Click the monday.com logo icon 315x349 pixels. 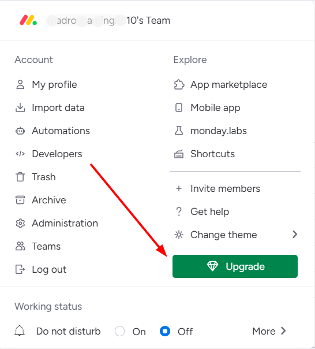pos(28,20)
